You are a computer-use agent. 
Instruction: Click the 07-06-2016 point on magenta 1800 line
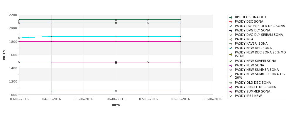148,41
